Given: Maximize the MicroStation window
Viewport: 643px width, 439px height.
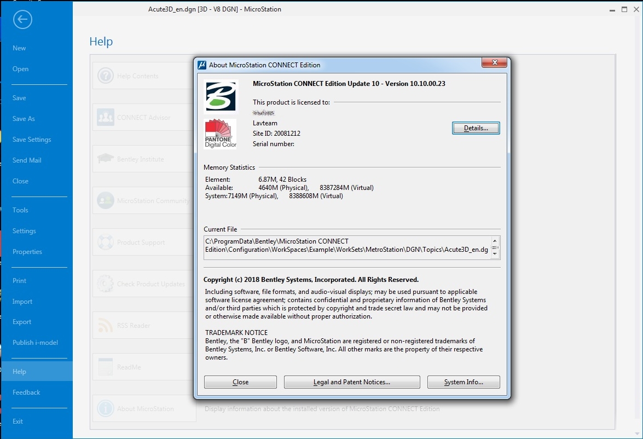Looking at the screenshot, I should (624, 9).
